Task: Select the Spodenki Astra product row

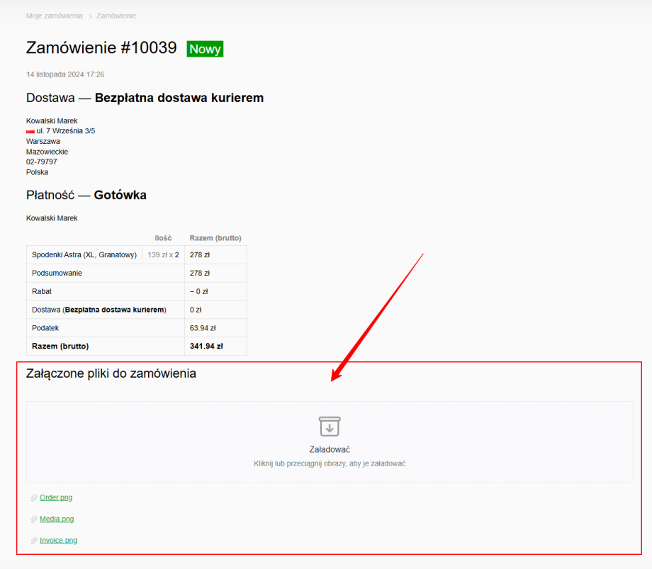Action: pos(84,254)
